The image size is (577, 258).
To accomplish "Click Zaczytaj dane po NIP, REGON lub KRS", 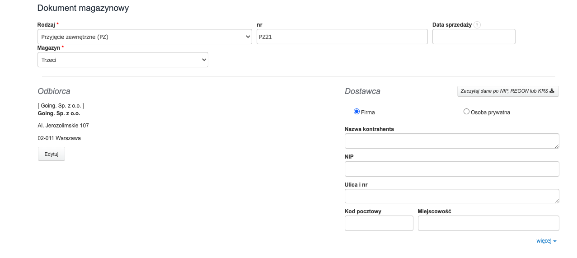I will click(508, 91).
